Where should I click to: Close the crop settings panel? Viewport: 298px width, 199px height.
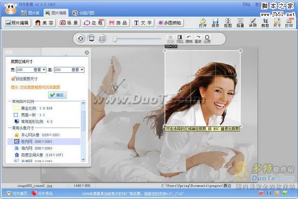pos(87,52)
